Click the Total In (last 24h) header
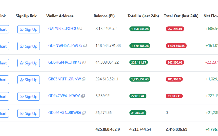 pyautogui.click(x=143, y=16)
